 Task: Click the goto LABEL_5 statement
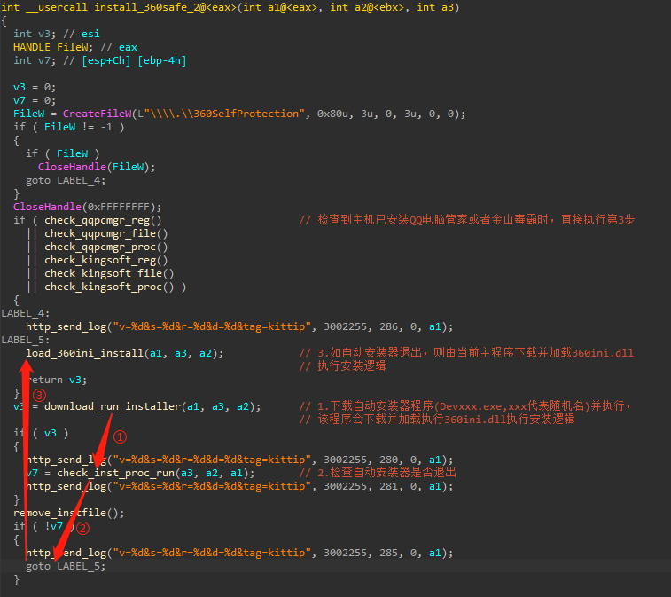[66, 566]
